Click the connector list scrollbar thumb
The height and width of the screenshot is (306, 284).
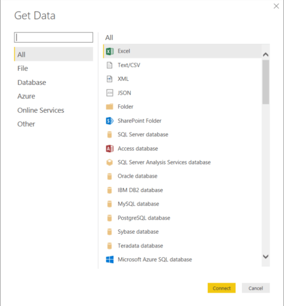click(266, 82)
